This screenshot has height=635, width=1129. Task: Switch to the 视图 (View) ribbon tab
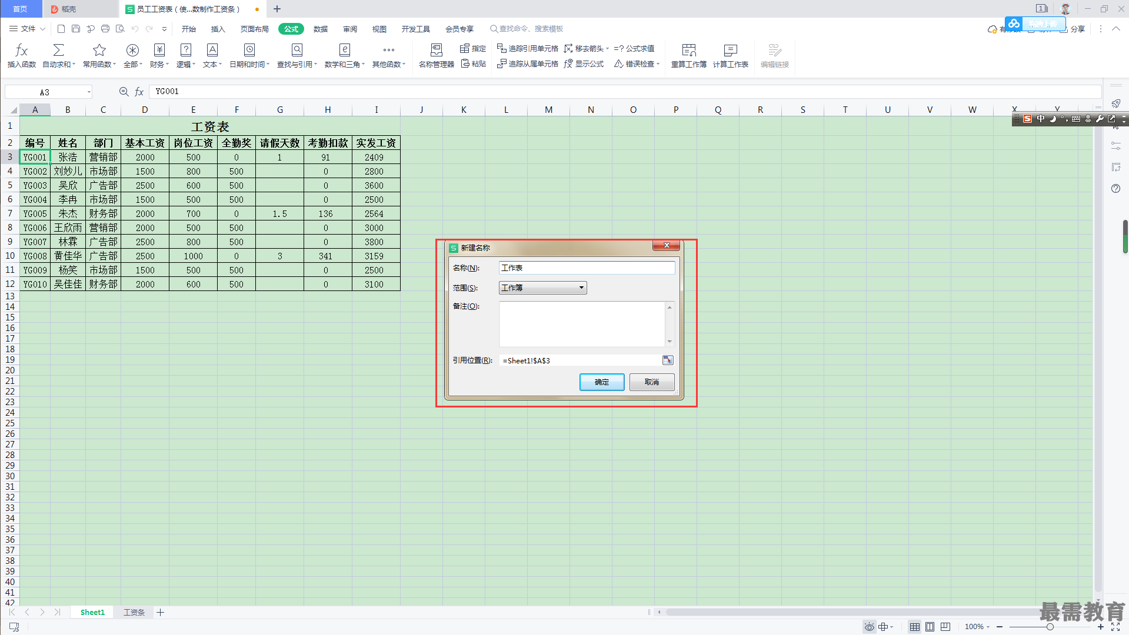pyautogui.click(x=379, y=29)
